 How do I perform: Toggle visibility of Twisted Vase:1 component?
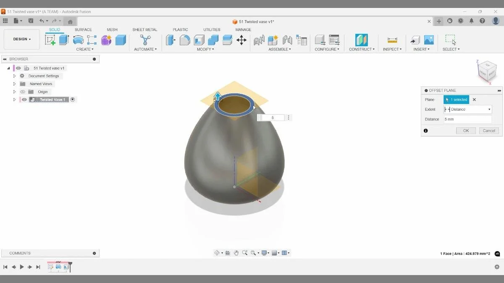click(24, 100)
